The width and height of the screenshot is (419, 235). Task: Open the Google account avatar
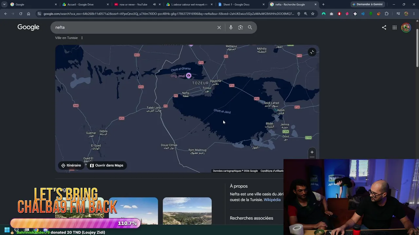point(406,27)
